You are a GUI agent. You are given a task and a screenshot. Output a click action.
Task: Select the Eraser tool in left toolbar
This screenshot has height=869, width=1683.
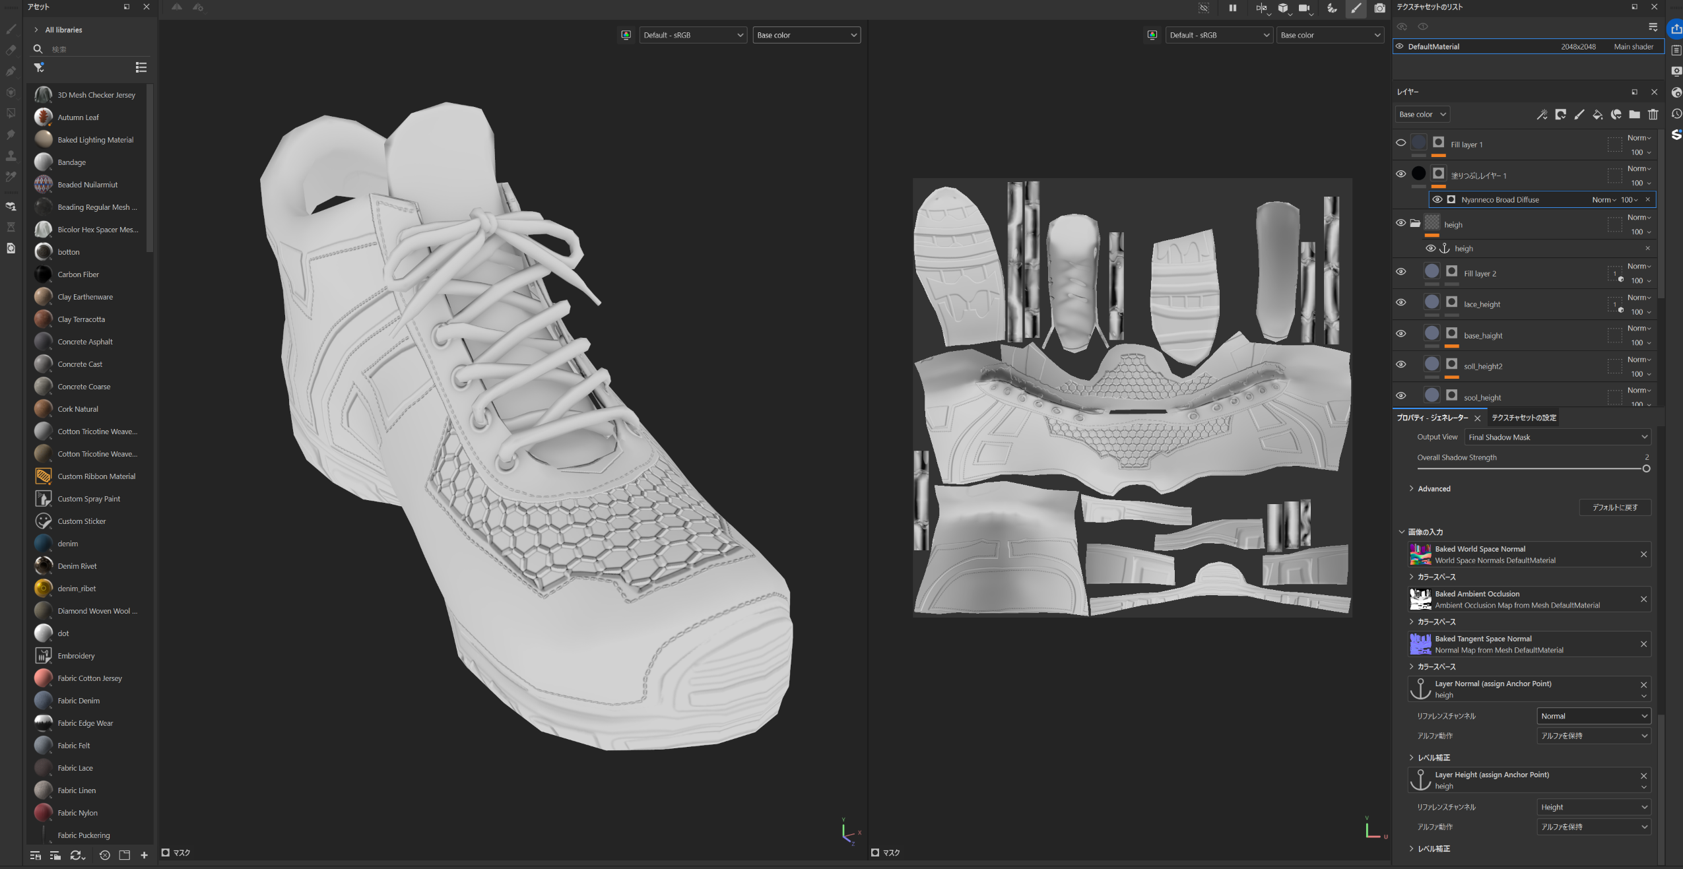[x=11, y=50]
